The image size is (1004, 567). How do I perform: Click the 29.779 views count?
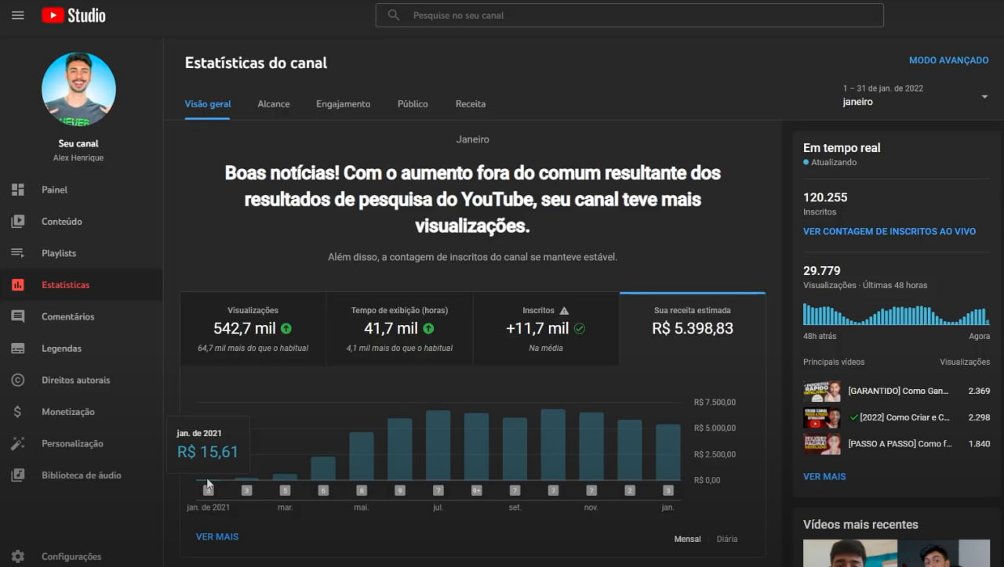pyautogui.click(x=822, y=271)
